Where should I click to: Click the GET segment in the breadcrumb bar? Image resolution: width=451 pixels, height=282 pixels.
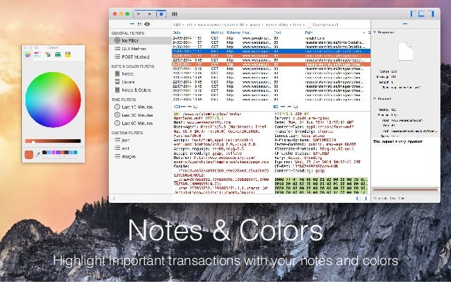click(x=177, y=25)
